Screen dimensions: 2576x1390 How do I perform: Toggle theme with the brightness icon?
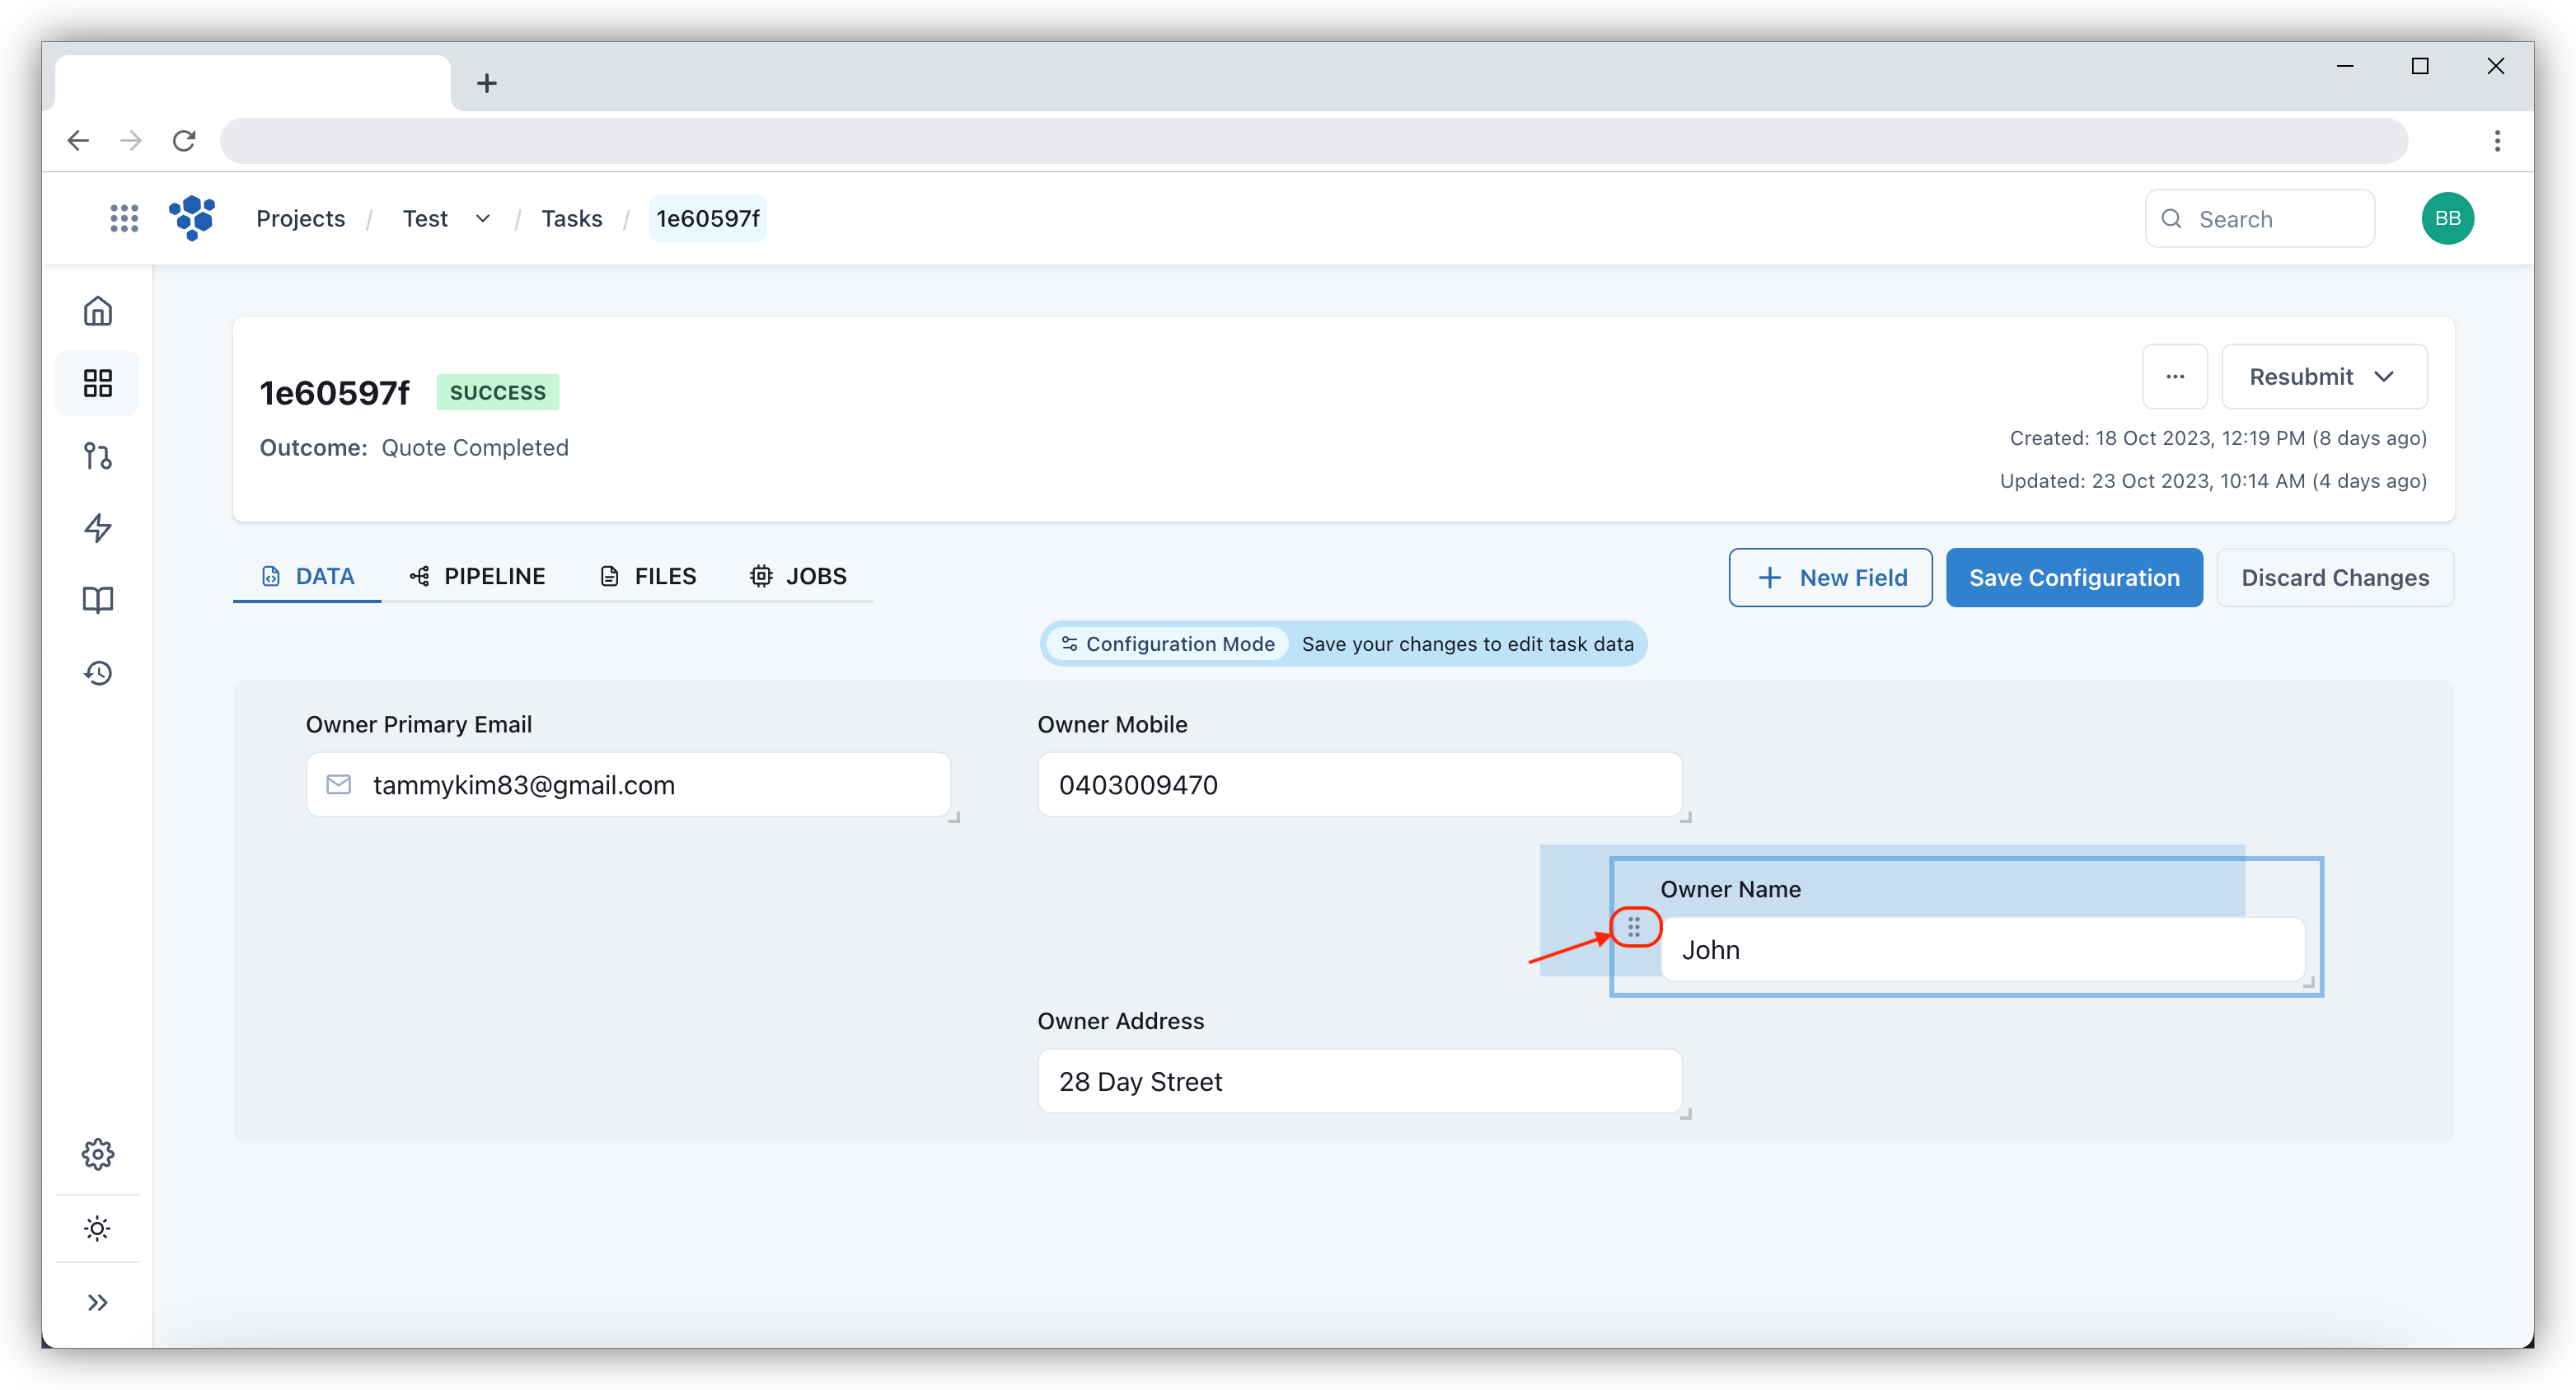[97, 1228]
